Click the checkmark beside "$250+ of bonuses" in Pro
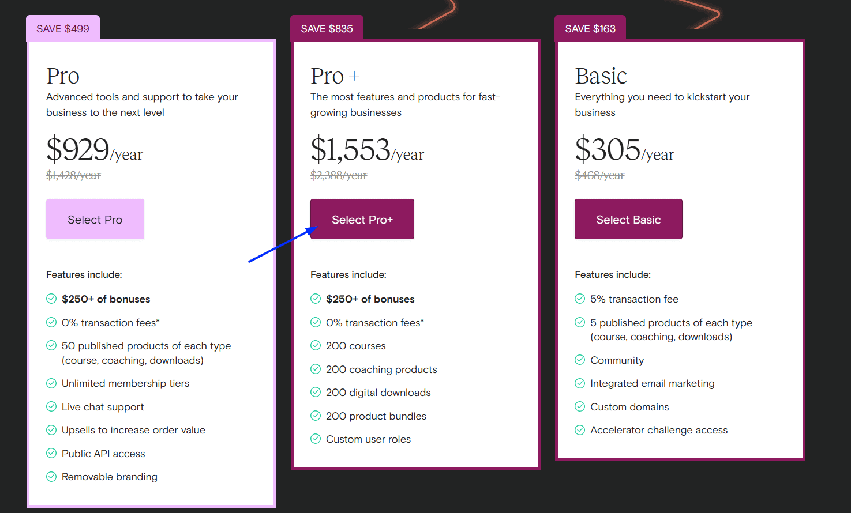 point(51,299)
